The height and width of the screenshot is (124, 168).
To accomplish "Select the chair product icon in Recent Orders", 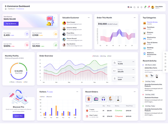I will click(x=111, y=99).
